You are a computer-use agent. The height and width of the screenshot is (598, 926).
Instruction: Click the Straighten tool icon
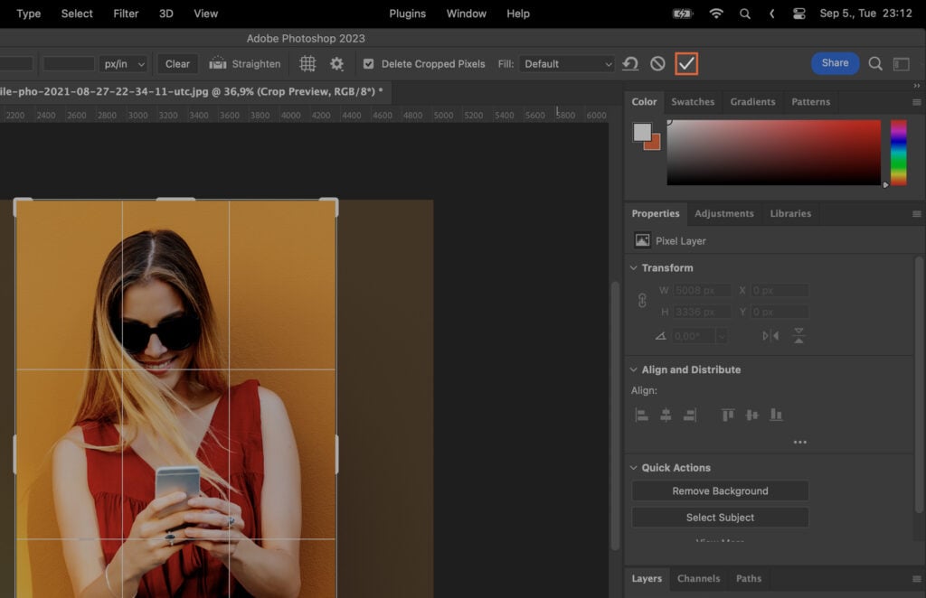click(x=217, y=63)
